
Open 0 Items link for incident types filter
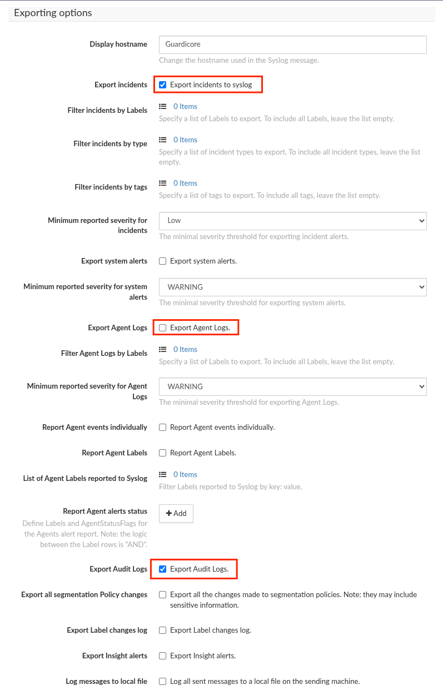point(185,140)
